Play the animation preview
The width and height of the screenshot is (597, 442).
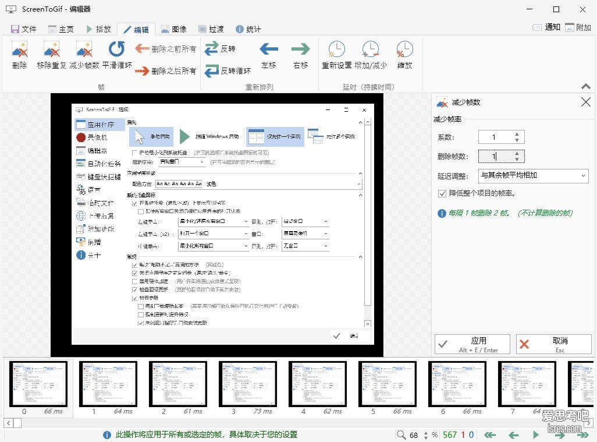(x=536, y=435)
